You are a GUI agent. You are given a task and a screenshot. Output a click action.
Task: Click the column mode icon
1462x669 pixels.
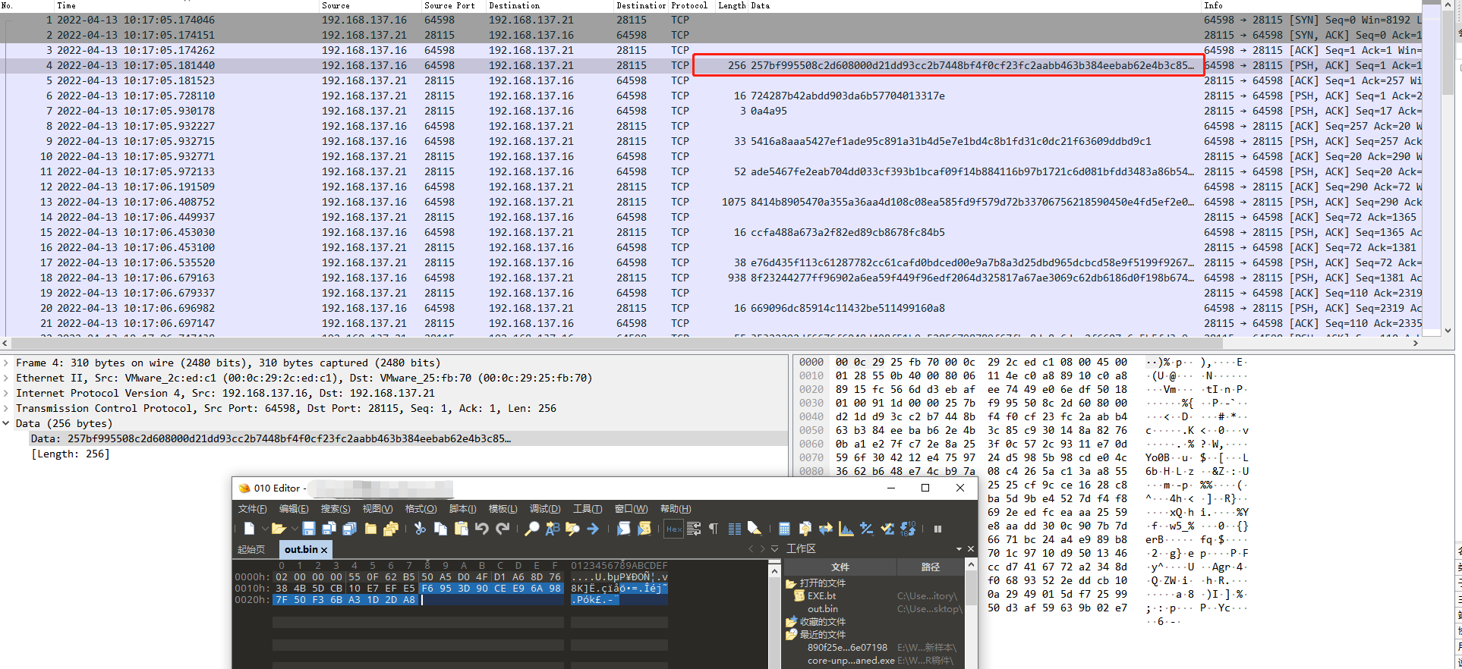point(735,529)
